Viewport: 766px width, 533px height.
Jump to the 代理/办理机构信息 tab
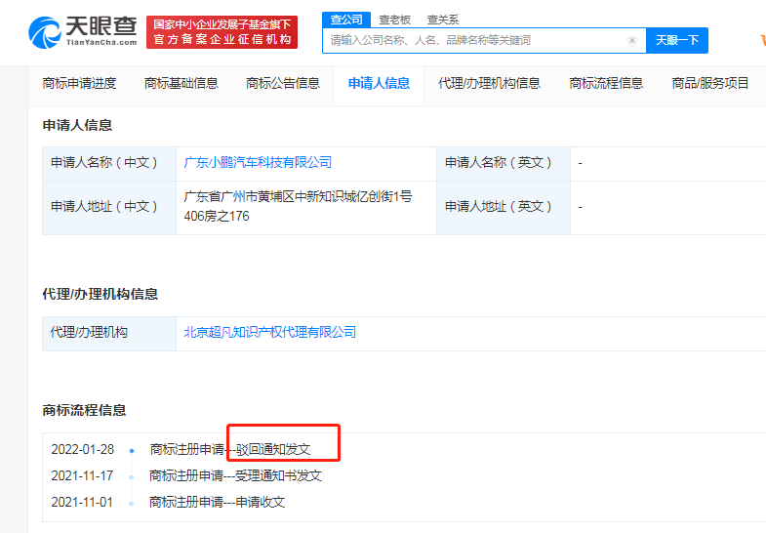coord(489,84)
